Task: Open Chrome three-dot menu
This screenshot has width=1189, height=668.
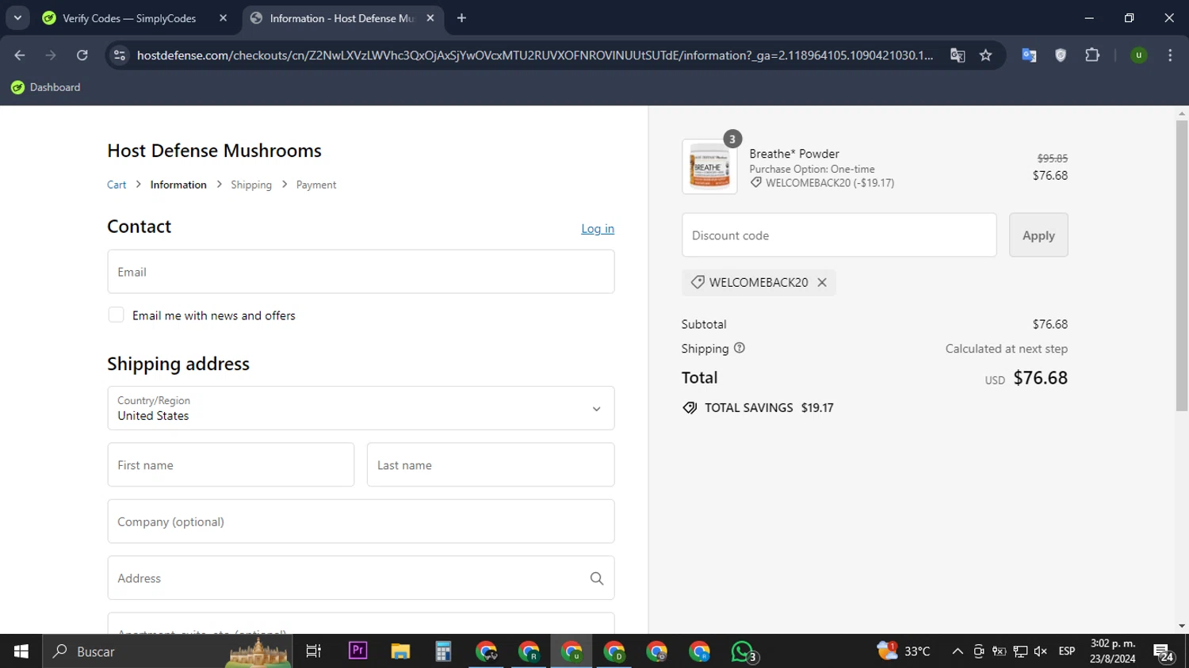Action: point(1170,55)
